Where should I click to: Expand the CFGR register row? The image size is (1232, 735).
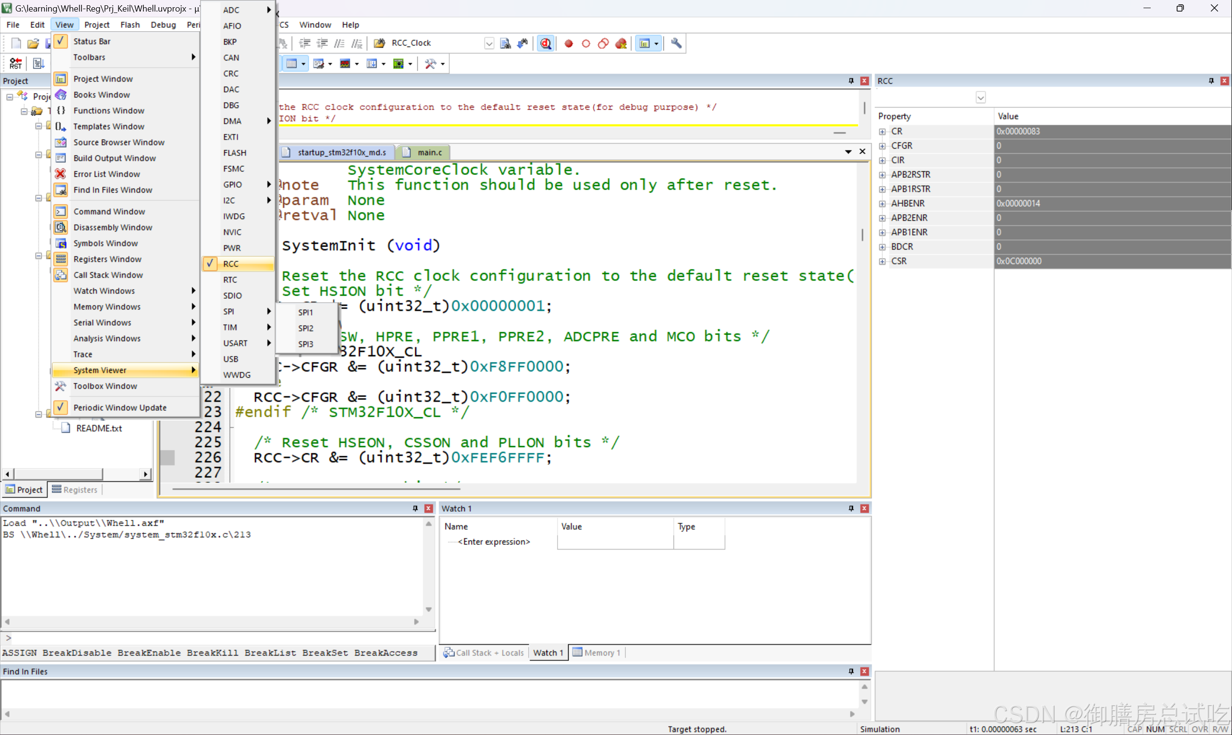click(x=882, y=146)
